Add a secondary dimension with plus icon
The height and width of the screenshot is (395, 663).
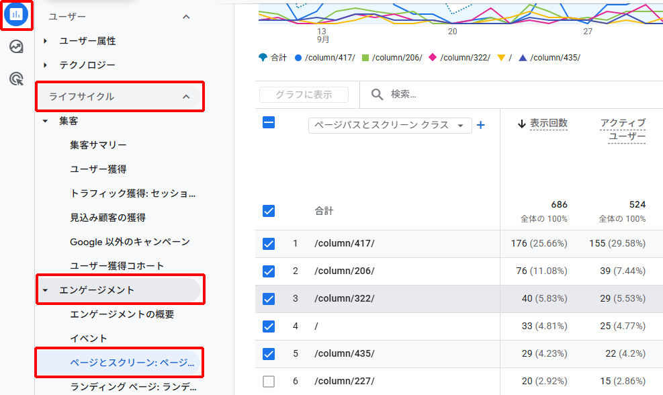pos(481,125)
